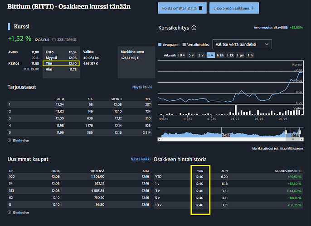311x226 pixels.
Task: Click the clock icon under Uusimmat kaupat table
Action: 10,212
